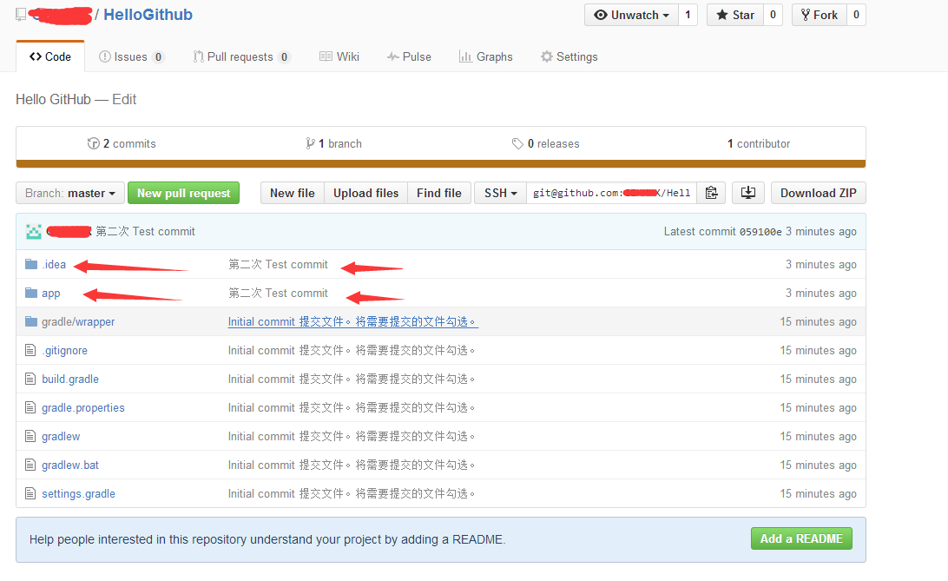Click the Find file button
This screenshot has width=948, height=581.
tap(439, 193)
